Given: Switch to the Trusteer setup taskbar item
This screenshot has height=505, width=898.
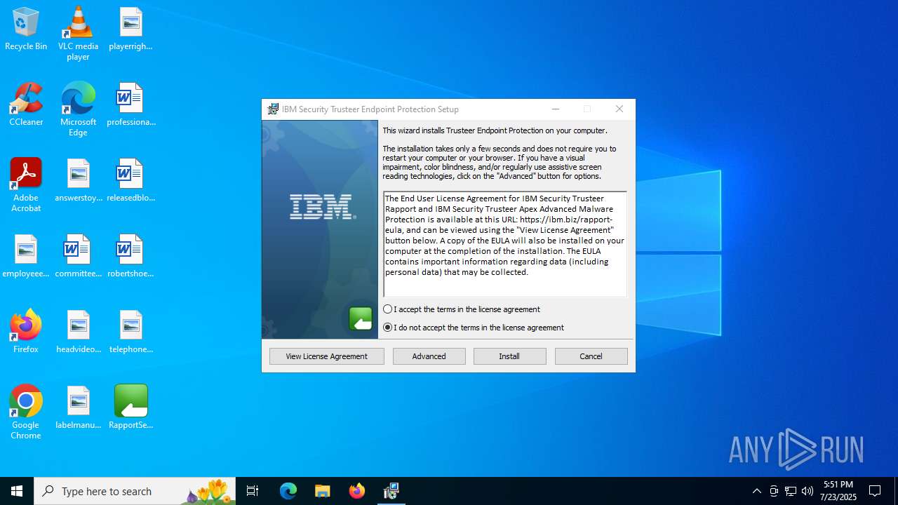Looking at the screenshot, I should pos(391,491).
